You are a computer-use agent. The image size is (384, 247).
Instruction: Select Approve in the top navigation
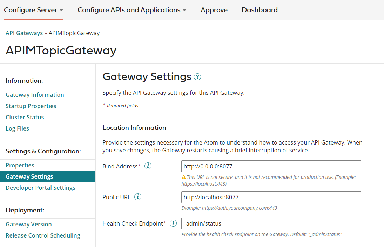point(214,10)
